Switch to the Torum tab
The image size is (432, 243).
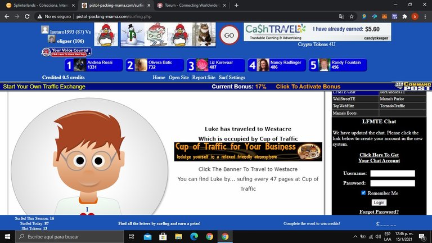click(191, 5)
